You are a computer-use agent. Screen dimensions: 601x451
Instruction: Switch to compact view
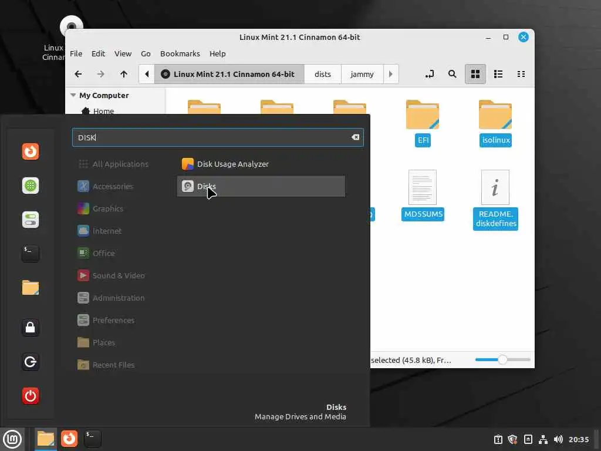tap(521, 74)
